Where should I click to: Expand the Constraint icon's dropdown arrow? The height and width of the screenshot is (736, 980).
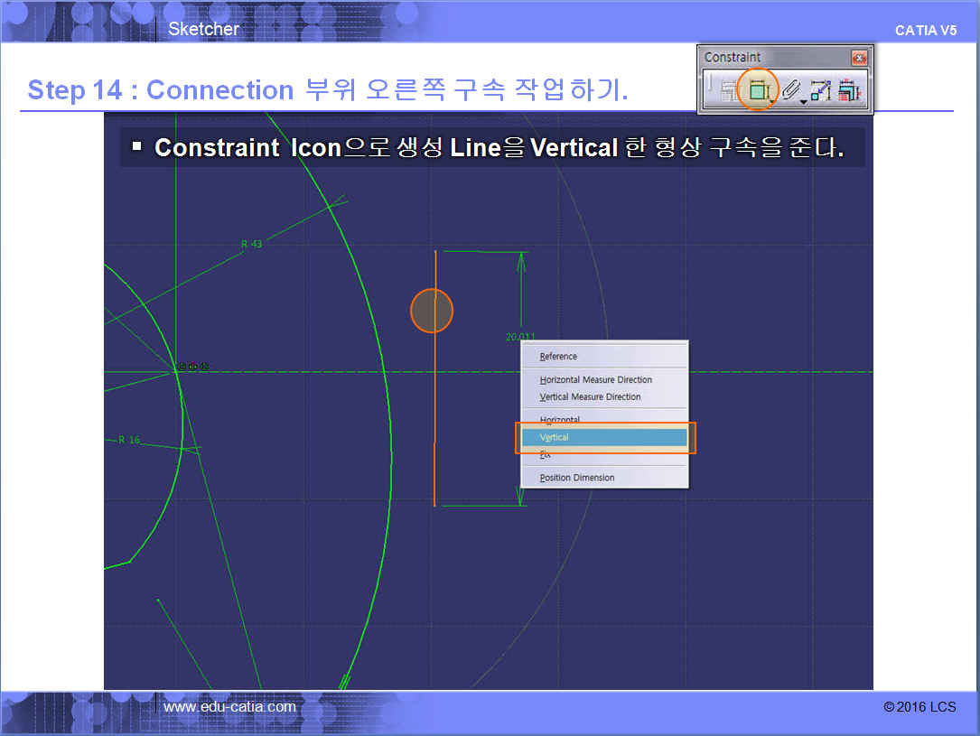pos(773,103)
